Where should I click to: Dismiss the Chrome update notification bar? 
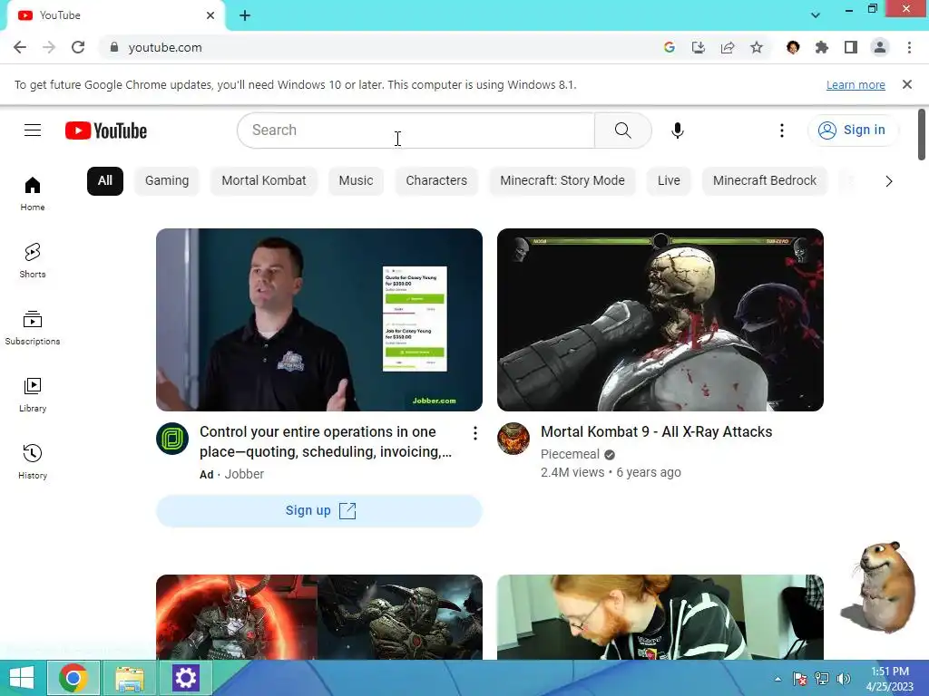(907, 84)
